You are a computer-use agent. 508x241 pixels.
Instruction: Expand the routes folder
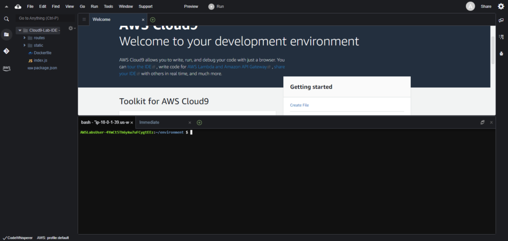24,38
